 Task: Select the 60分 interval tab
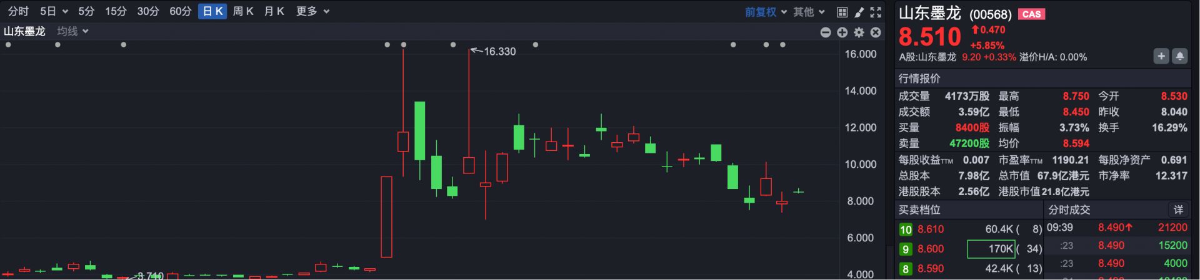180,11
